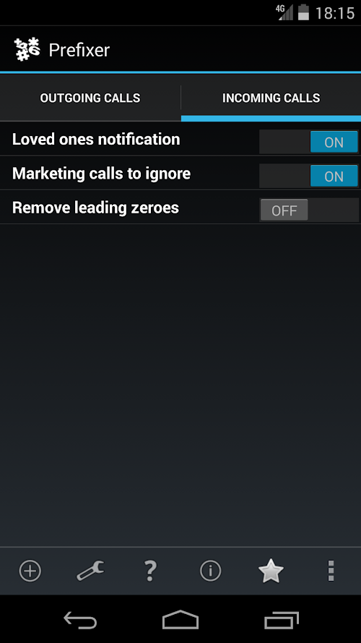The width and height of the screenshot is (361, 643).
Task: Tap the Prefixer app logo icon
Action: 27,49
